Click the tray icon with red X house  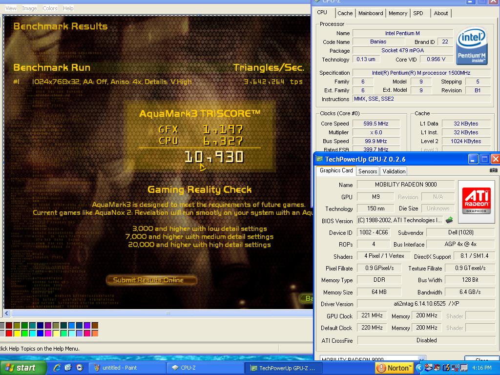[437, 368]
